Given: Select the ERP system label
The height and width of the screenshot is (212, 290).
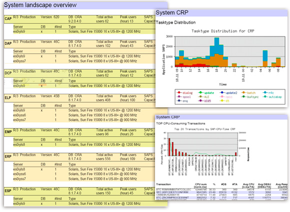Looking at the screenshot, I should 8,157.
